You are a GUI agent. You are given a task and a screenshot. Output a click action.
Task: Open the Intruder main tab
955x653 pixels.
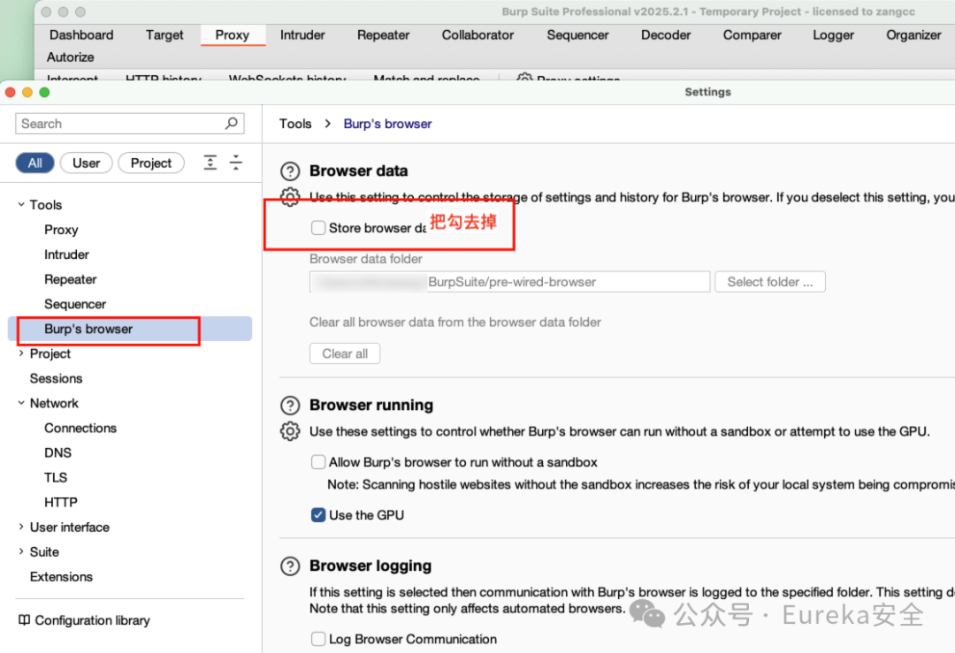(302, 34)
